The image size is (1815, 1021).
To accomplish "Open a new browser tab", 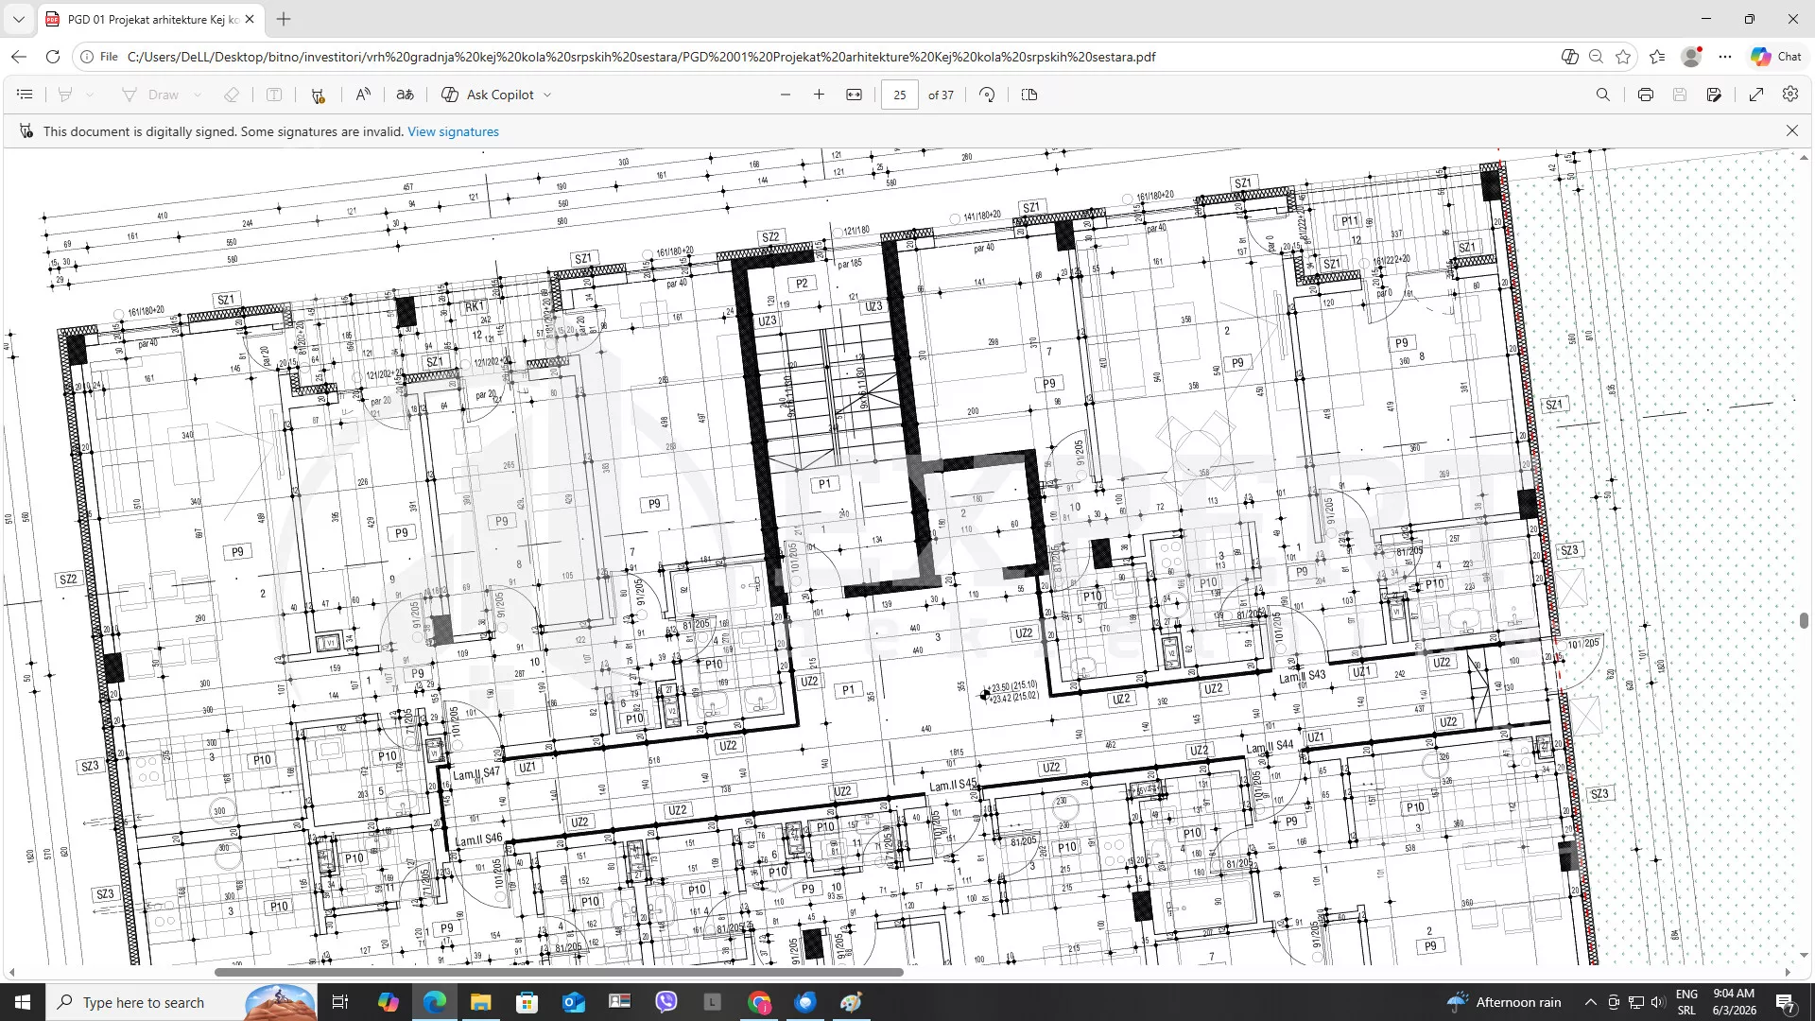I will click(284, 19).
